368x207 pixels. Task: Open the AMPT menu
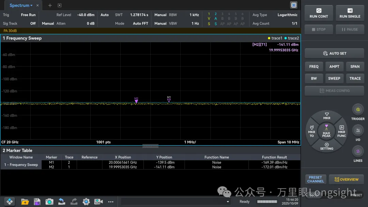(335, 67)
